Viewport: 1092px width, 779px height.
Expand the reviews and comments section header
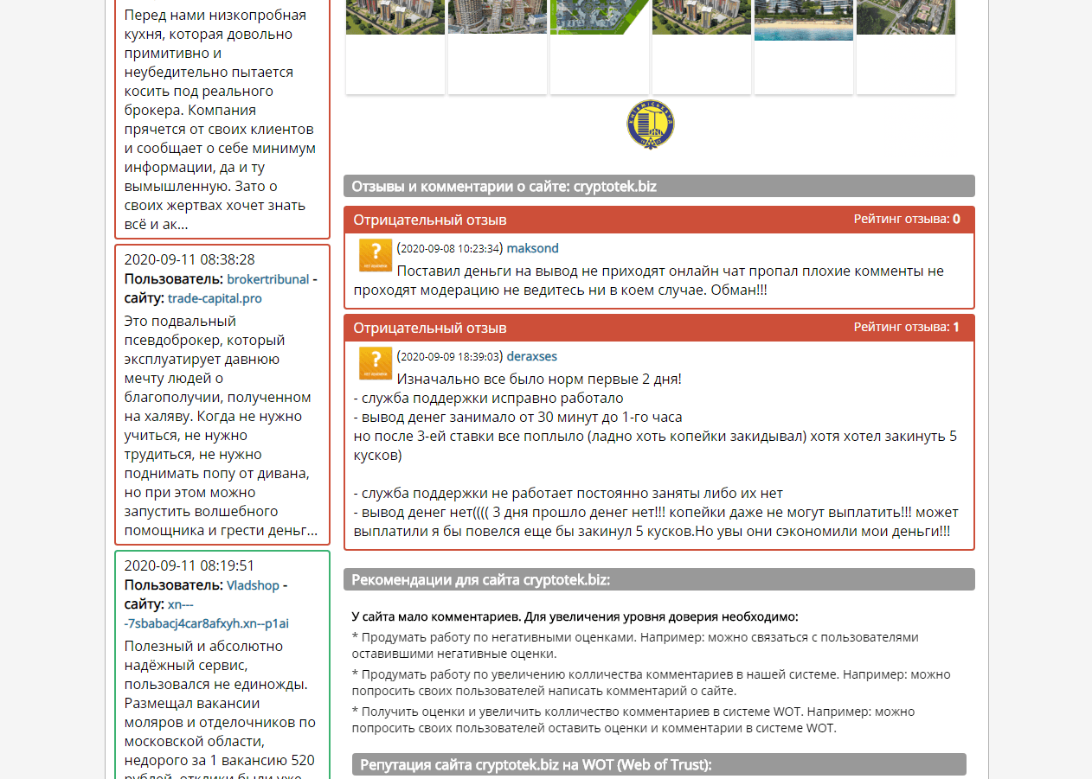pos(661,186)
